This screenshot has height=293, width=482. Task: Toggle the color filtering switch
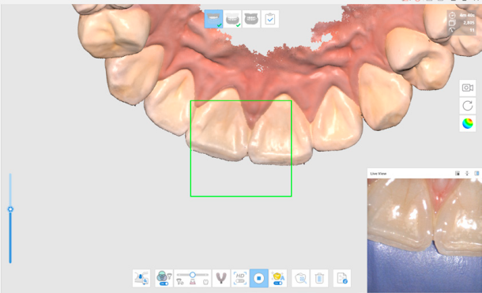(x=164, y=278)
